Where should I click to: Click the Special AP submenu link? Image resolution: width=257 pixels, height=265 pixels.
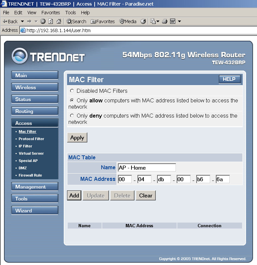point(28,161)
